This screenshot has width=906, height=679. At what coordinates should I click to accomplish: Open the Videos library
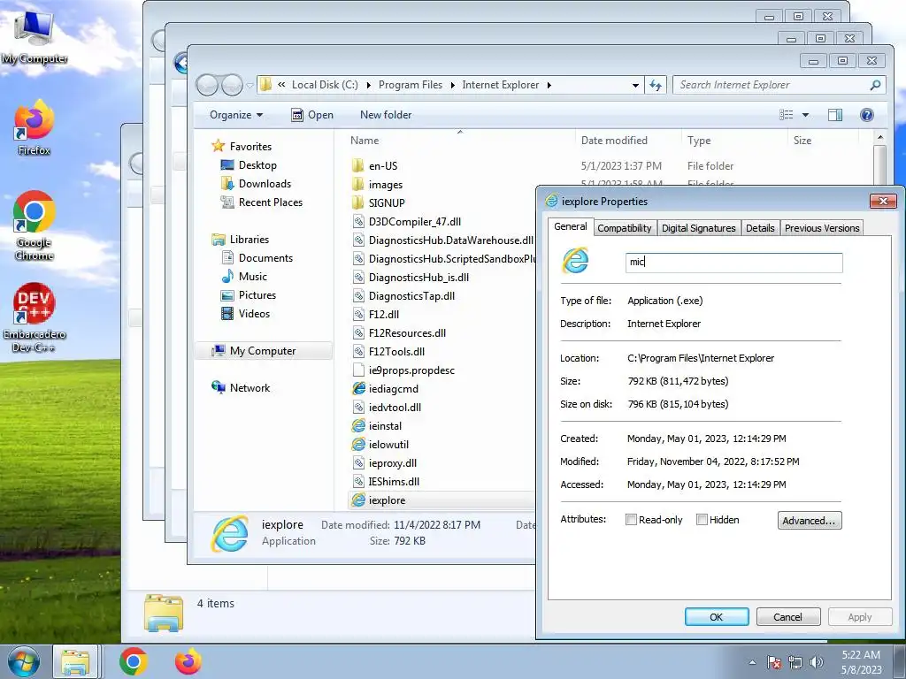254,314
